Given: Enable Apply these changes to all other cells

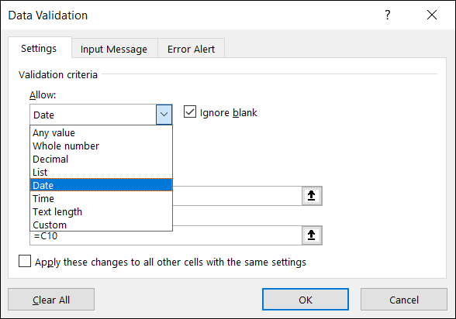Looking at the screenshot, I should point(25,261).
